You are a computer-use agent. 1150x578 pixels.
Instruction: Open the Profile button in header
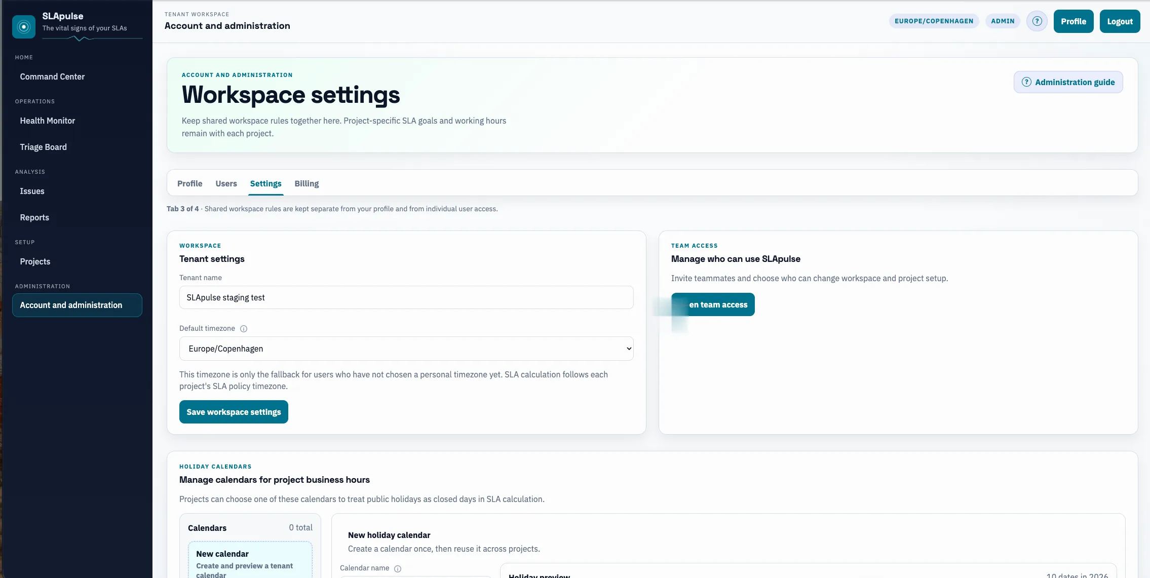click(x=1074, y=21)
